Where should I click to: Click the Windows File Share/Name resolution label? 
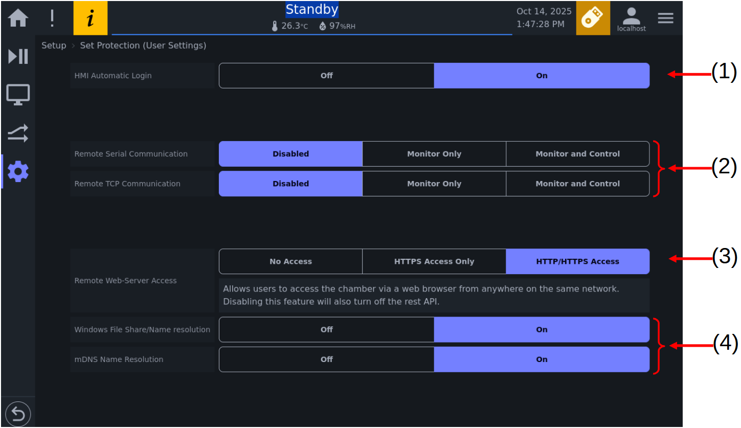142,330
